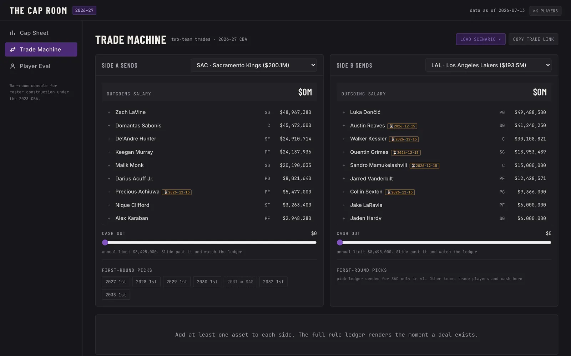571x356 pixels.
Task: Click the Player Eval person icon
Action: pyautogui.click(x=12, y=66)
